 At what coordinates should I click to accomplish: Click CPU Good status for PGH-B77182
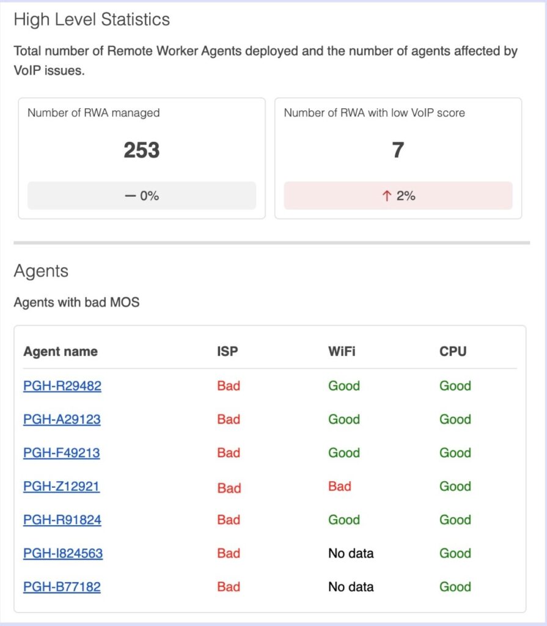455,587
